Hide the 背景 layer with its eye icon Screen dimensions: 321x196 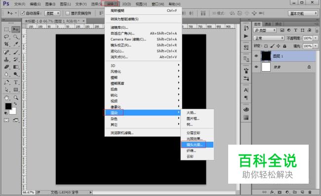[x=256, y=67]
